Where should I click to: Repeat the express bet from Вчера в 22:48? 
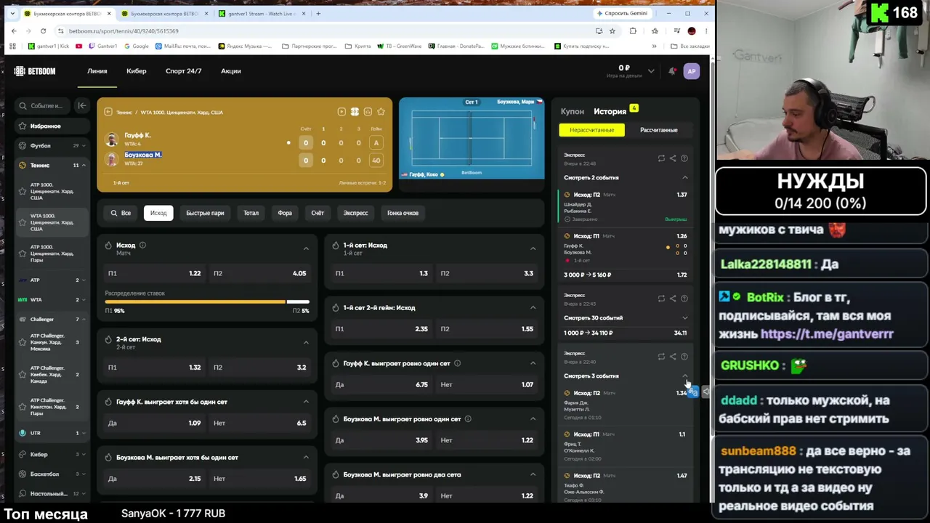click(661, 158)
